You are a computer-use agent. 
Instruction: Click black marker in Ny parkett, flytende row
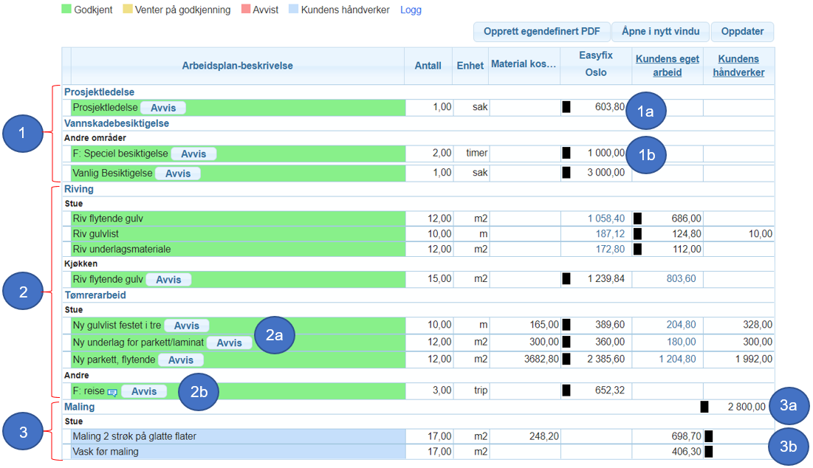point(566,359)
